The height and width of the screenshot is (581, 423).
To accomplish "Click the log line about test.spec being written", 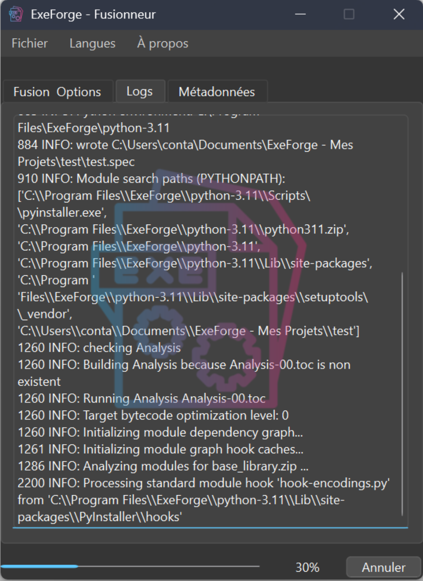I will (x=187, y=145).
